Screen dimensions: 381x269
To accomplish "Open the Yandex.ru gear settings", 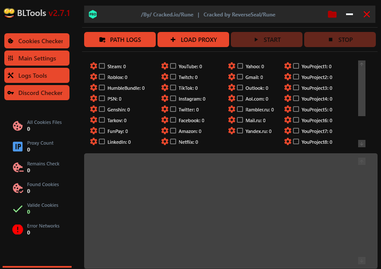I will coord(232,131).
